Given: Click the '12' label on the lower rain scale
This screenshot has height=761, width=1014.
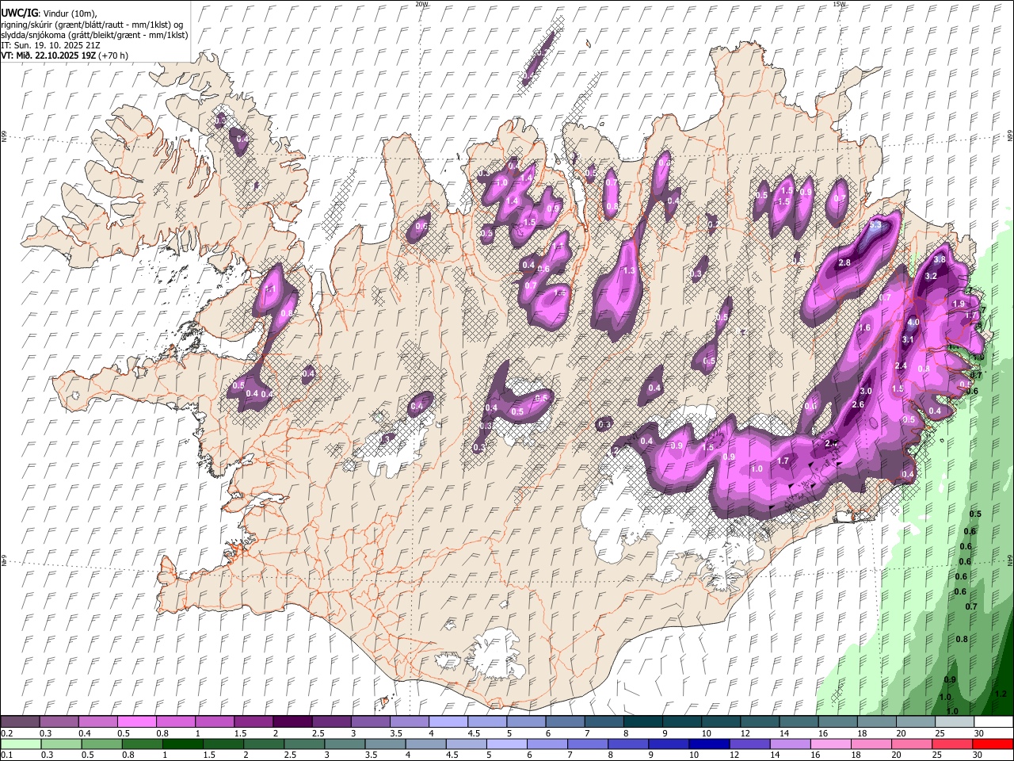Looking at the screenshot, I should pyautogui.click(x=736, y=755).
